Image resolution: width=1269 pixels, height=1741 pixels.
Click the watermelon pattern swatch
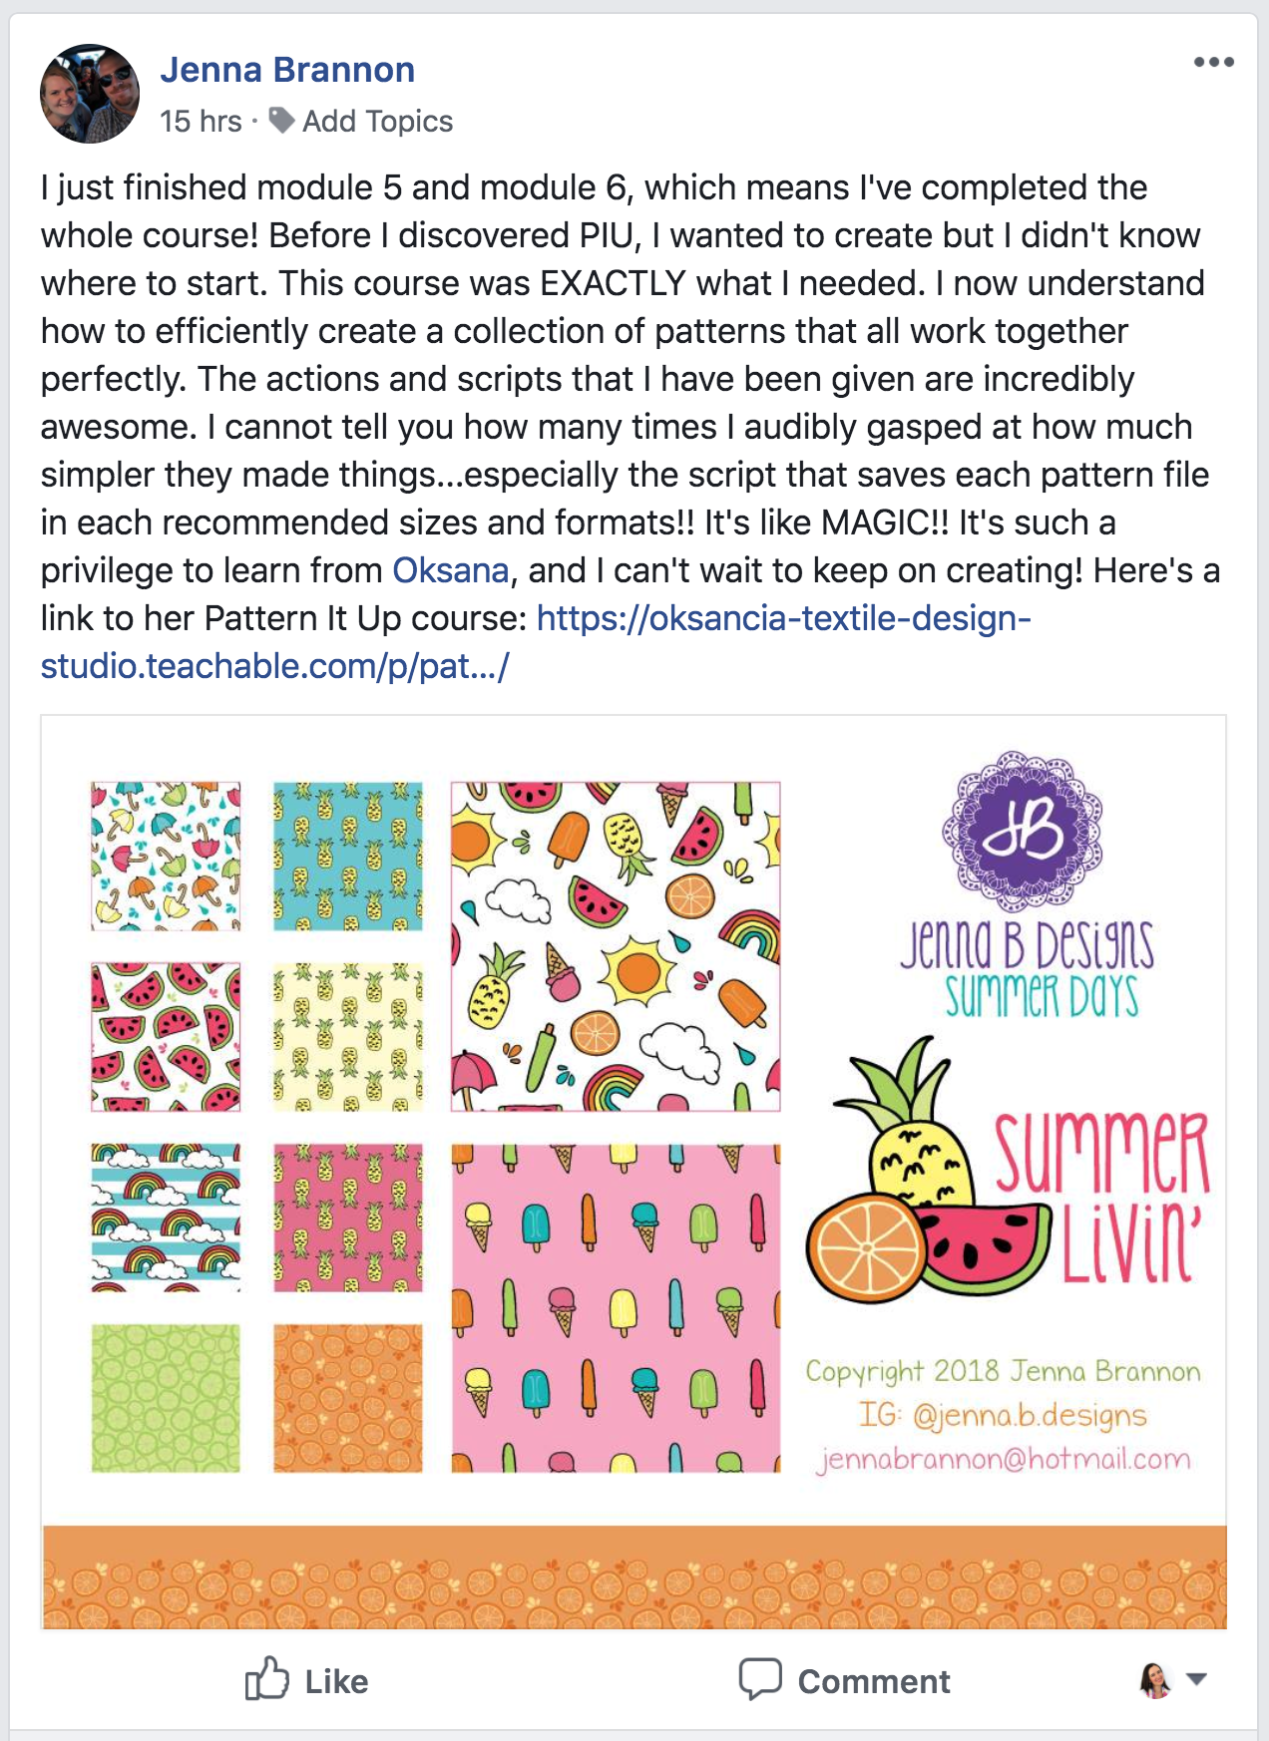pos(166,1037)
